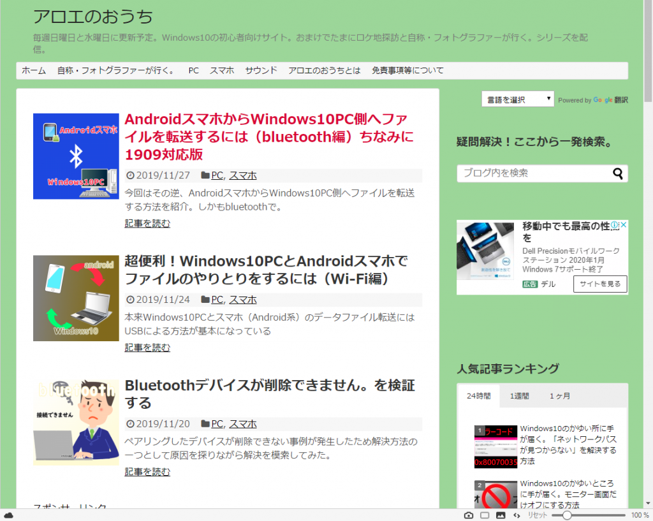Viewport: 653px width, 521px height.
Task: Click the magnifier search icon in blog search
Action: click(x=617, y=173)
